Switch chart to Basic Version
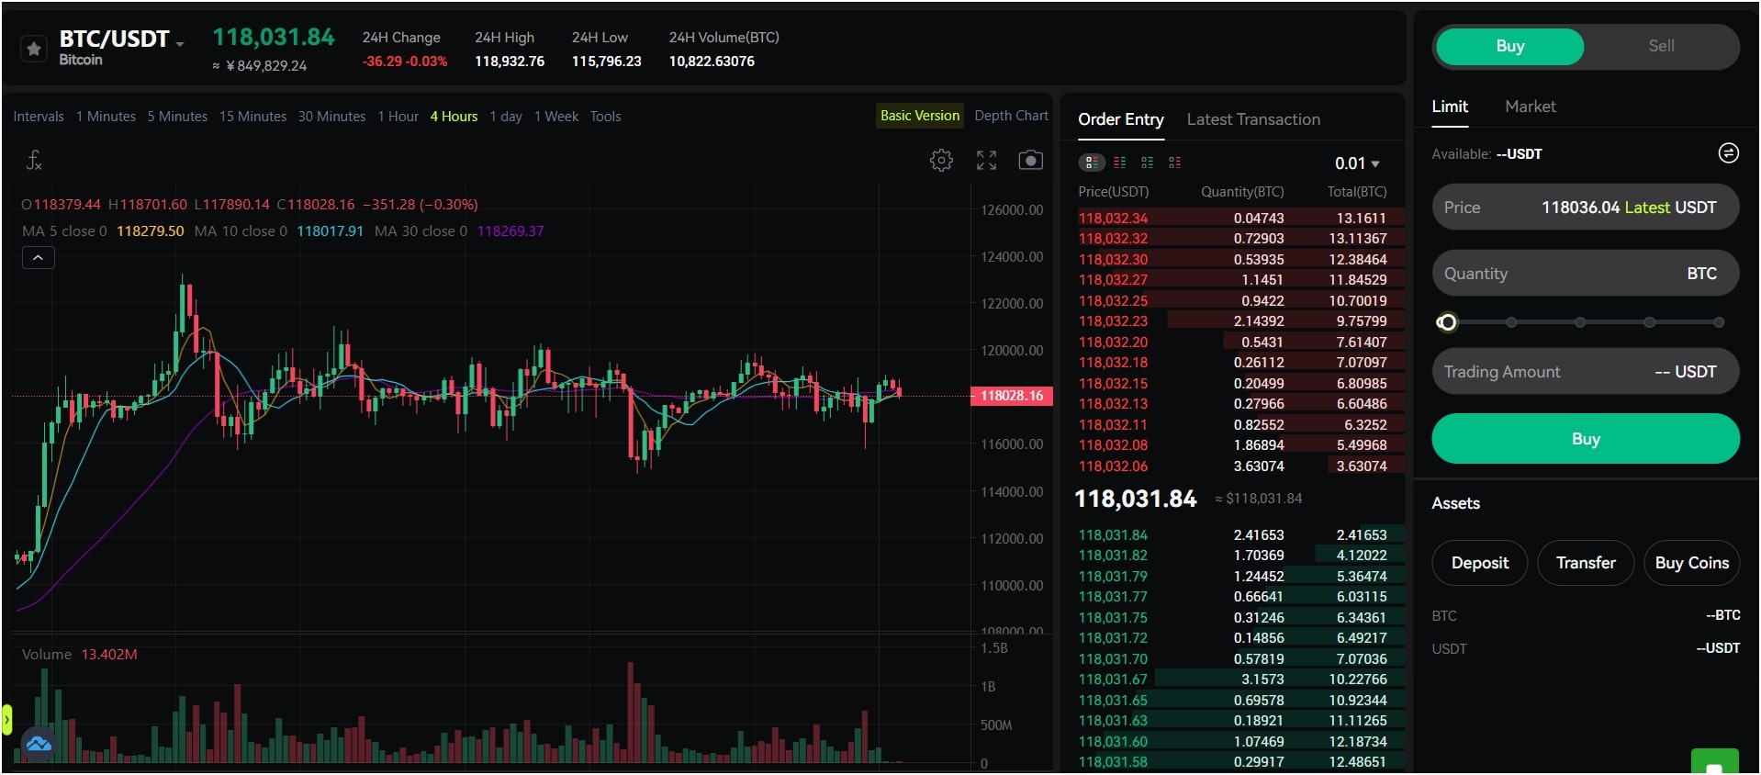The width and height of the screenshot is (1761, 775). point(919,116)
